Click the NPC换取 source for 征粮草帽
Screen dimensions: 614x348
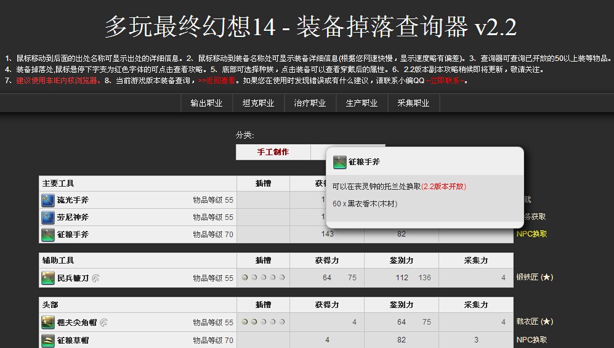[531, 340]
